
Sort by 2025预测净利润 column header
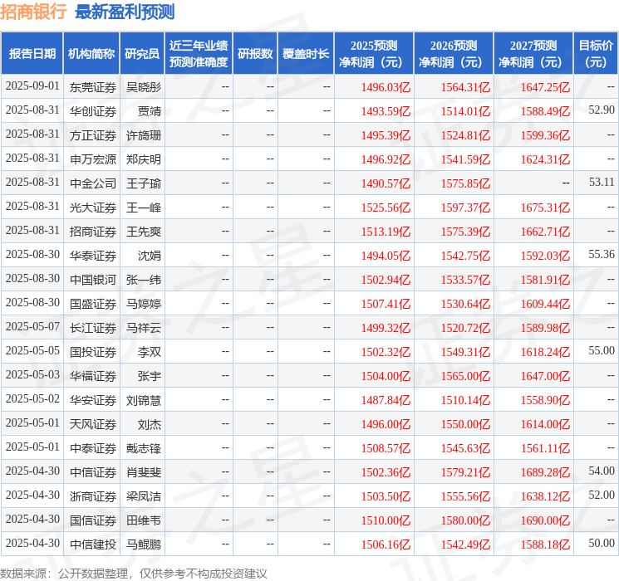click(373, 54)
